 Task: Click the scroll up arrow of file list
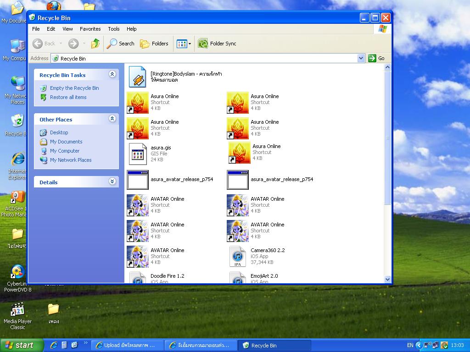pyautogui.click(x=387, y=67)
